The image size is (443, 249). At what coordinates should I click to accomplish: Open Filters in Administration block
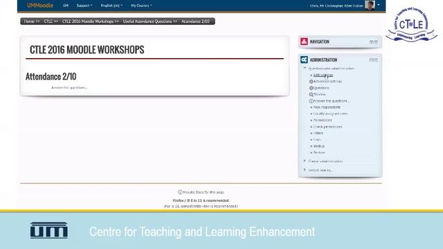[x=318, y=133]
